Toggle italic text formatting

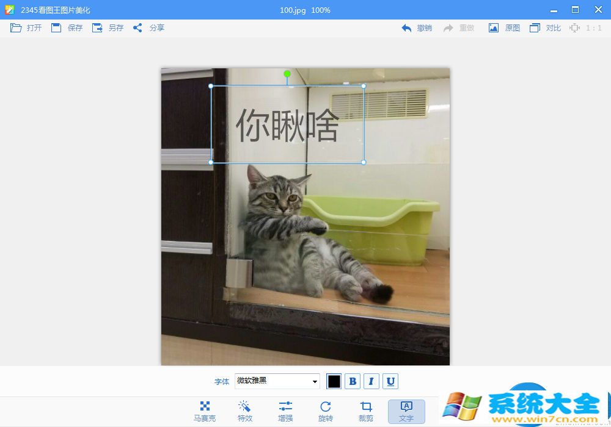[371, 381]
